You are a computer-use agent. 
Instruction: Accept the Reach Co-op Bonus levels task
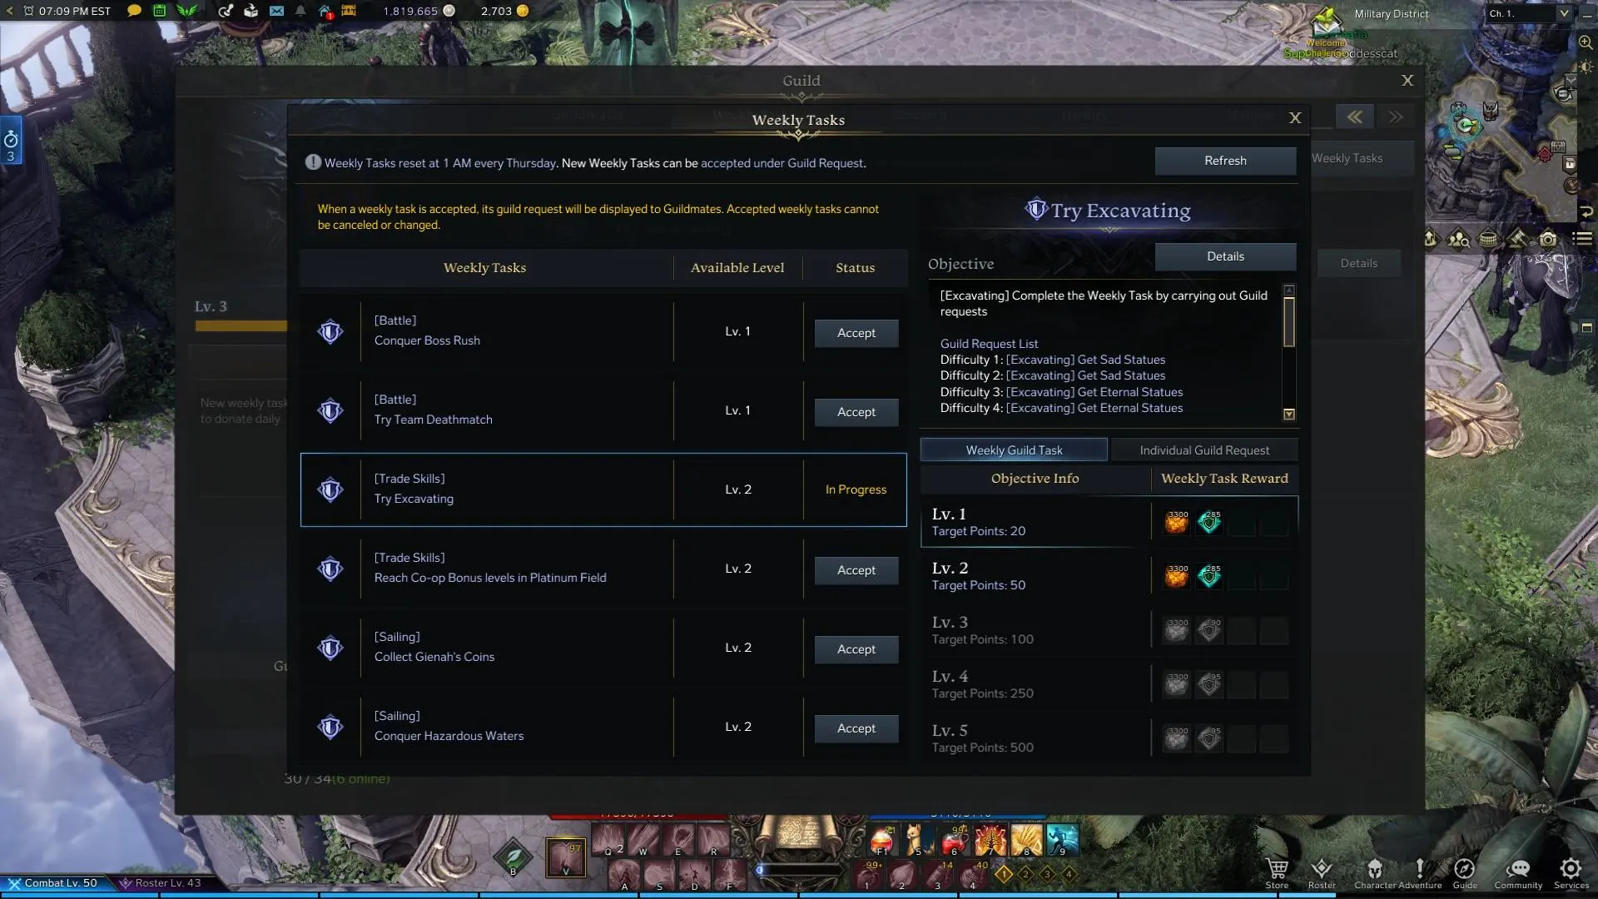click(855, 569)
